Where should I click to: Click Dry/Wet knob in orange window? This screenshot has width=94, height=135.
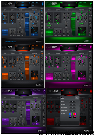coord(42,55)
